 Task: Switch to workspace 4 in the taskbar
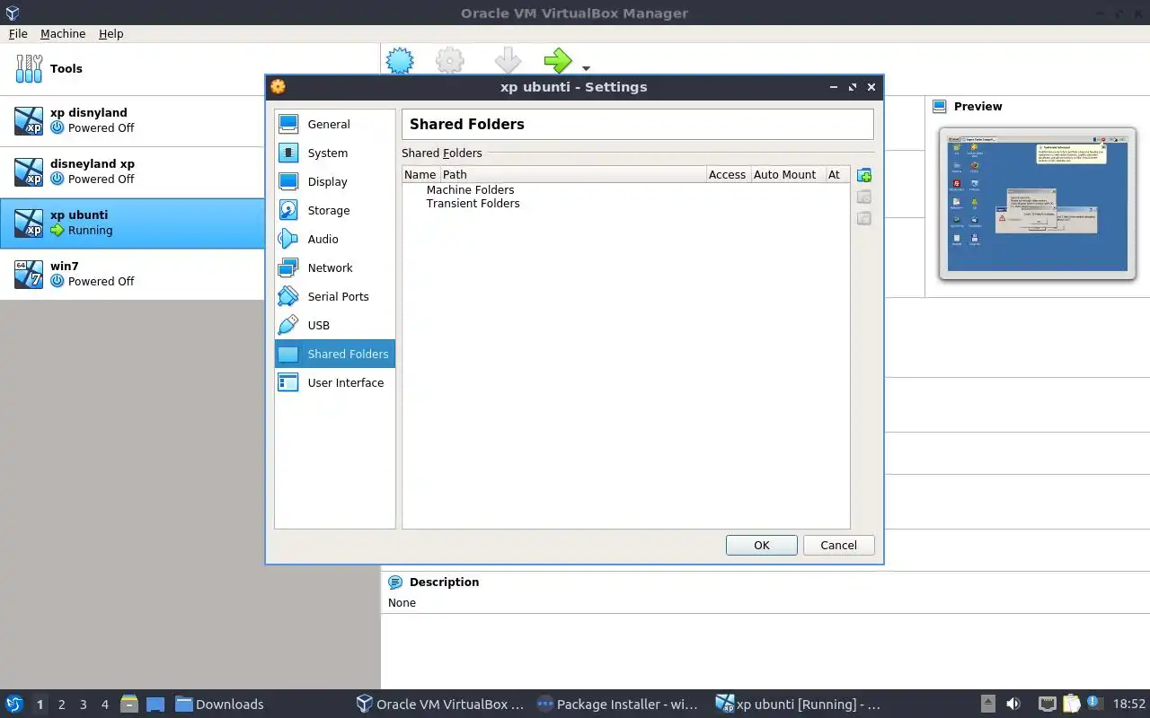click(104, 705)
